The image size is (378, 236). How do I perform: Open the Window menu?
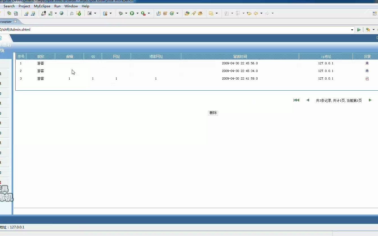coord(71,6)
